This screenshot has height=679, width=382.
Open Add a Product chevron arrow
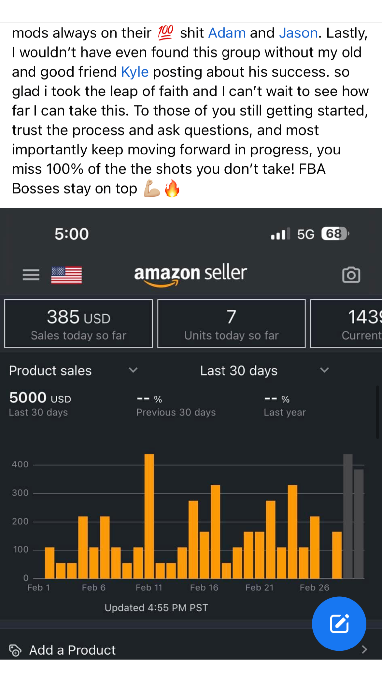point(364,649)
